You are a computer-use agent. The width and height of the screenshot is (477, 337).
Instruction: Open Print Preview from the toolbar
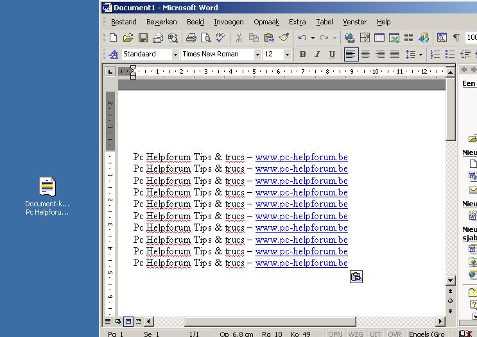206,38
